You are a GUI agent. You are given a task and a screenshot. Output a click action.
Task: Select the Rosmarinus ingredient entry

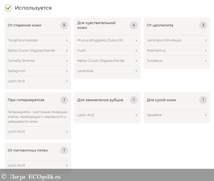coord(156,50)
